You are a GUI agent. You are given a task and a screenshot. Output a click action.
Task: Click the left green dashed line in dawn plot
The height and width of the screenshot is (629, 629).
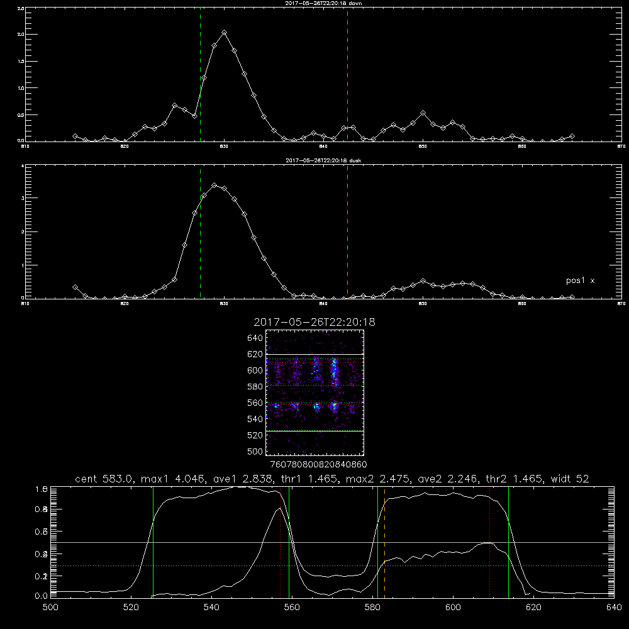point(200,74)
